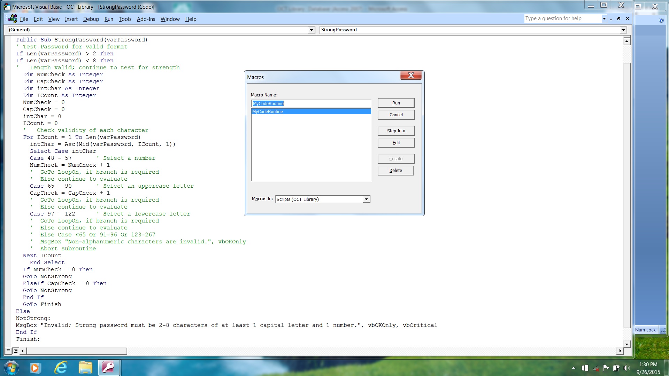
Task: Open the Edit menu
Action: click(x=38, y=19)
